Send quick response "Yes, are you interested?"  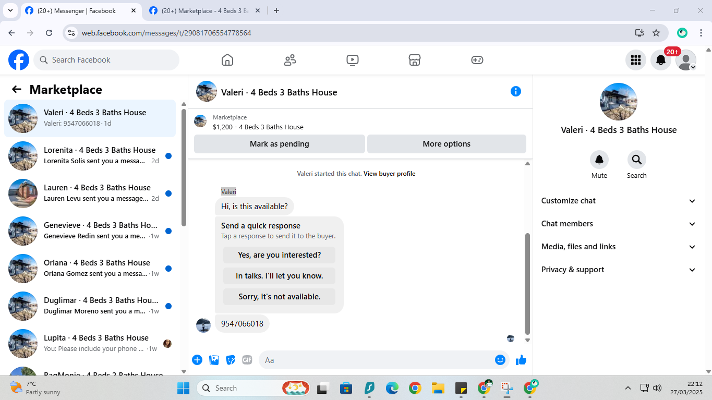[x=280, y=255]
